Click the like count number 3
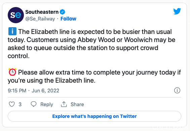Image resolution: width=190 pixels, height=131 pixels. tap(20, 104)
